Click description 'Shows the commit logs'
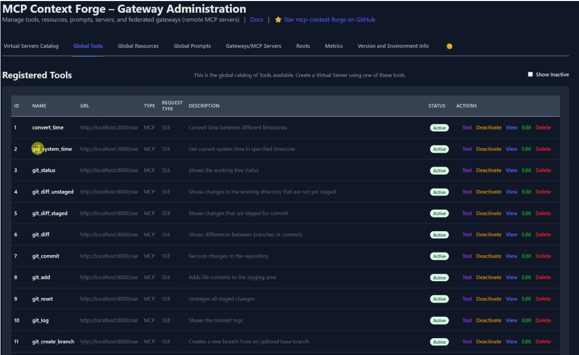The width and height of the screenshot is (579, 355). tap(216, 320)
